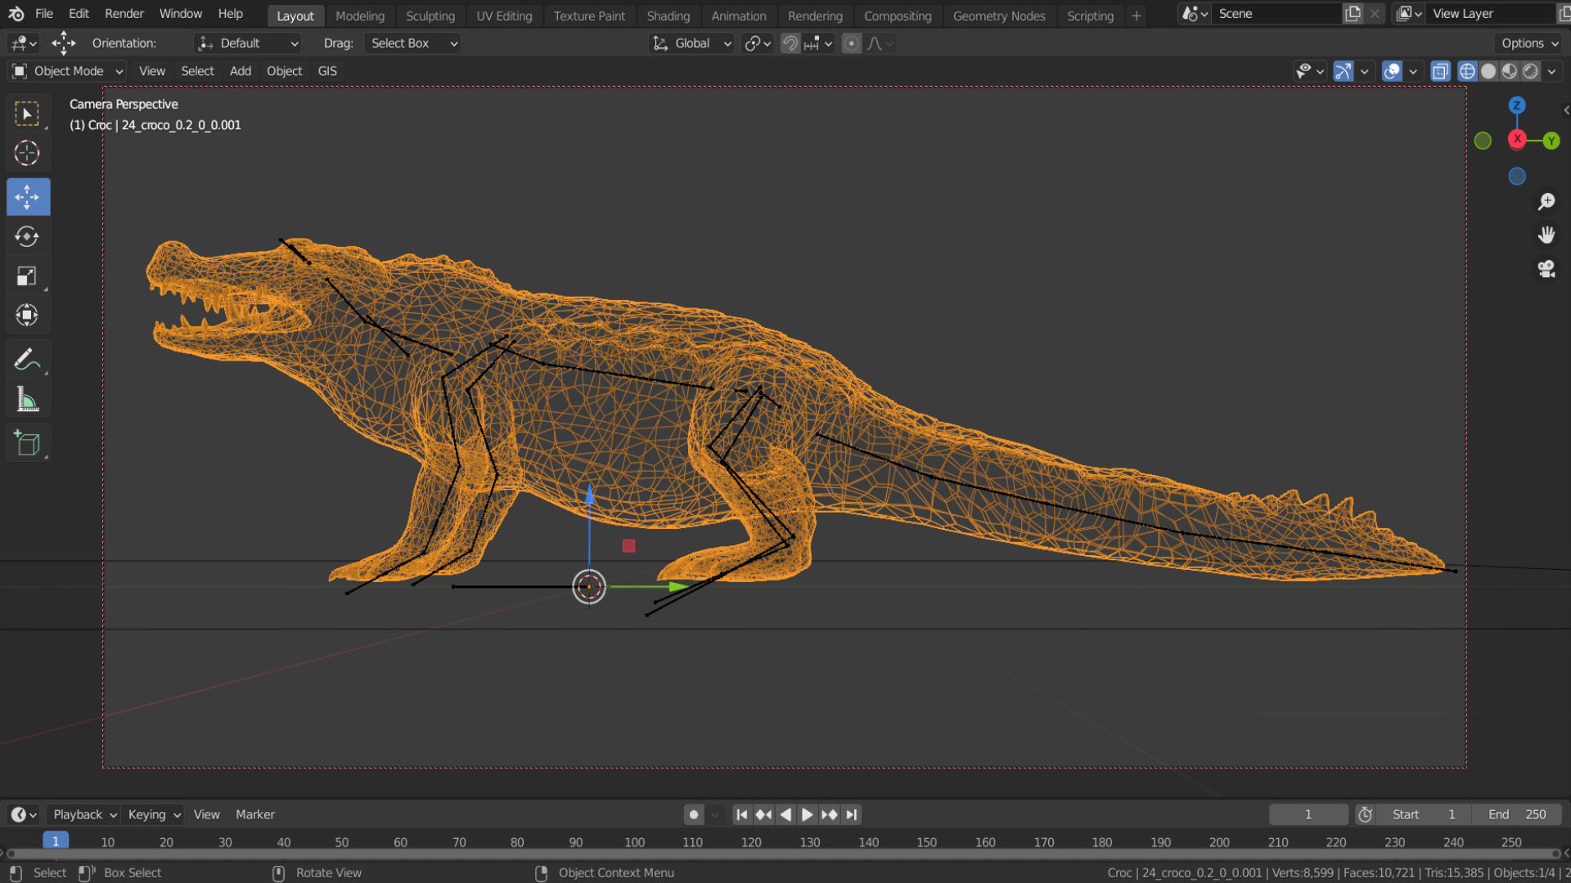Toggle proportional editing
Screen dimensions: 1571x883
[x=851, y=43]
